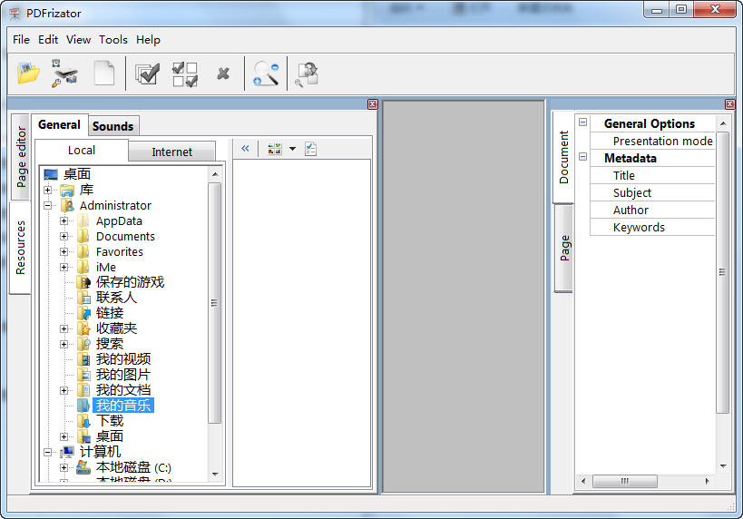Select the 我的视频 folder
743x519 pixels.
tap(123, 359)
